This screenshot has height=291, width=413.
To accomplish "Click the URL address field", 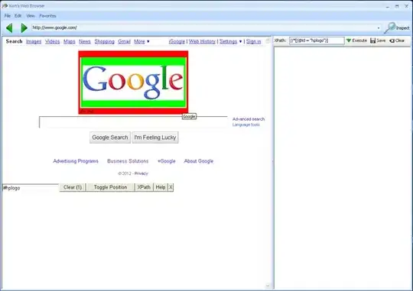I will [204, 27].
